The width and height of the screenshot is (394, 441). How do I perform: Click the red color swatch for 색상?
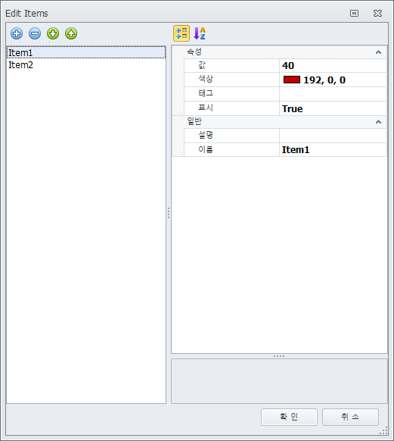coord(292,80)
